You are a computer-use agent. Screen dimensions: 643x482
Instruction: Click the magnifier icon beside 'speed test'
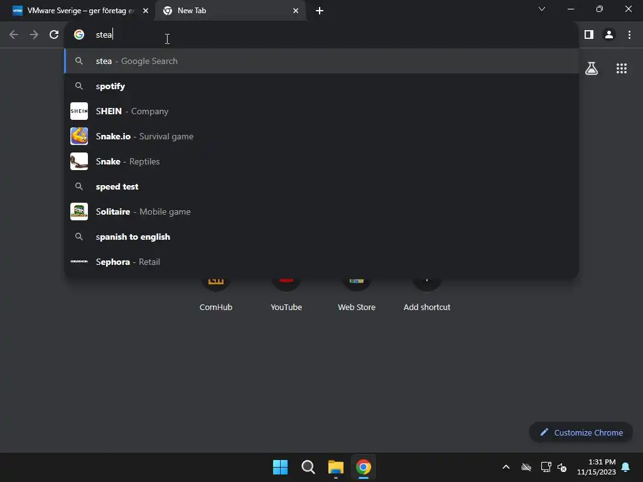pos(79,186)
